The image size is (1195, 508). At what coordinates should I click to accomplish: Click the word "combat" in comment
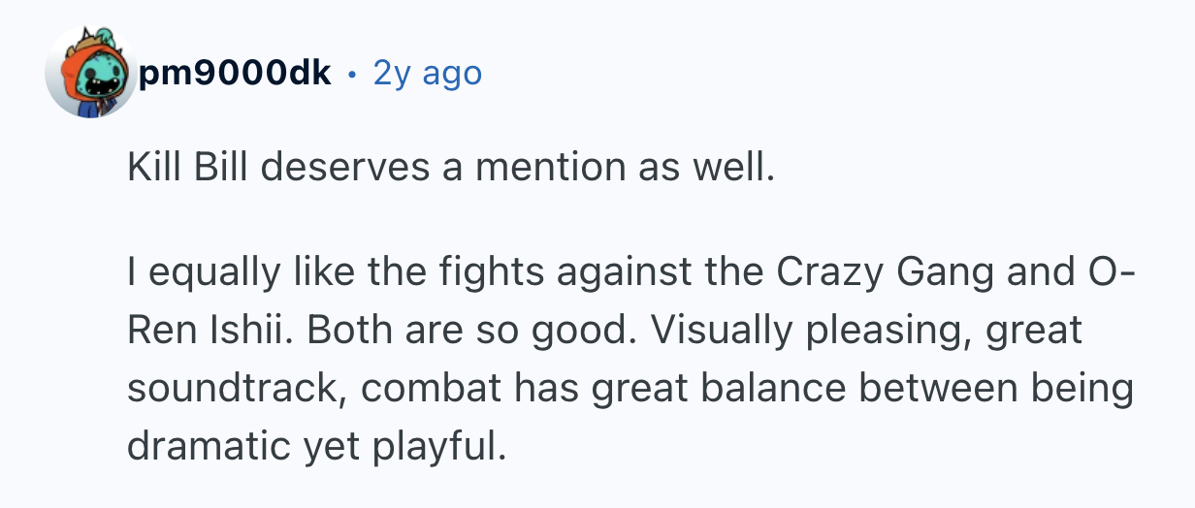423,388
